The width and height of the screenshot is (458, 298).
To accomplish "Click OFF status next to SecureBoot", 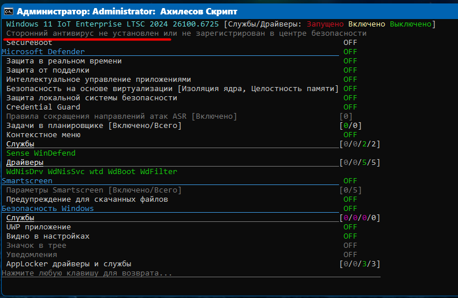I will tap(350, 43).
